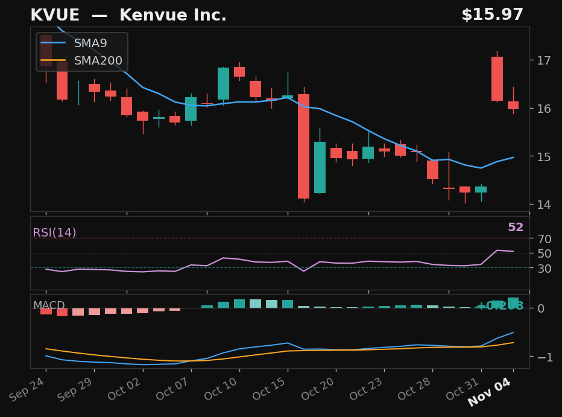Click the price axis label 16
The width and height of the screenshot is (562, 417).
pos(544,109)
